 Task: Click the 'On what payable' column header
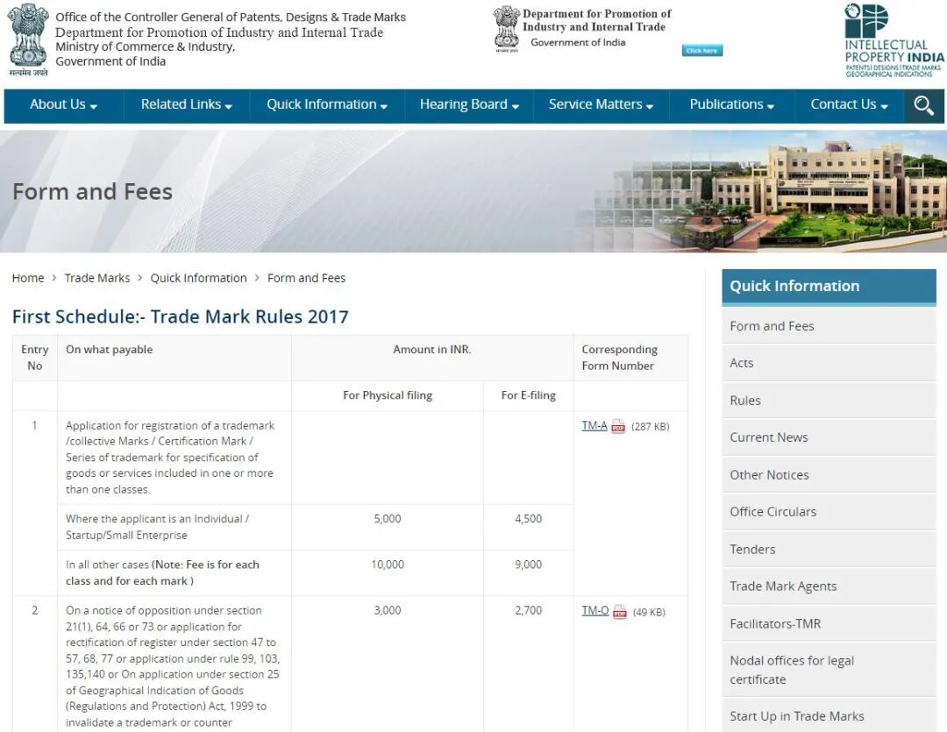coord(110,350)
